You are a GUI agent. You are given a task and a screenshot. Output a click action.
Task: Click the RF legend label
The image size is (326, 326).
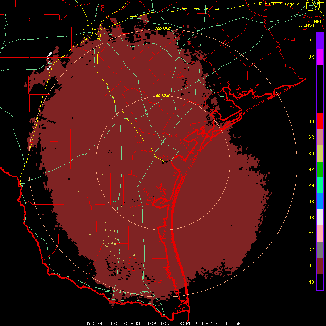pyautogui.click(x=311, y=41)
